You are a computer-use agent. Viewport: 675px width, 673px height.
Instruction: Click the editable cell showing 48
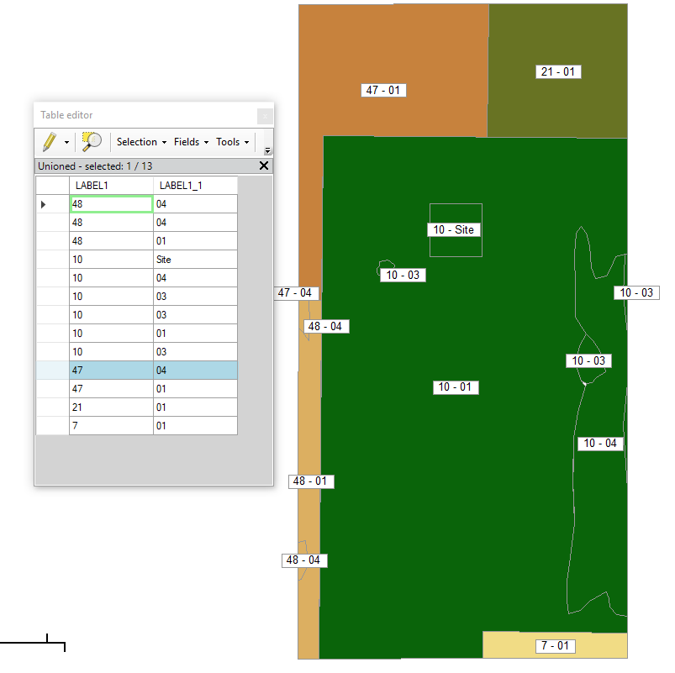(x=112, y=203)
